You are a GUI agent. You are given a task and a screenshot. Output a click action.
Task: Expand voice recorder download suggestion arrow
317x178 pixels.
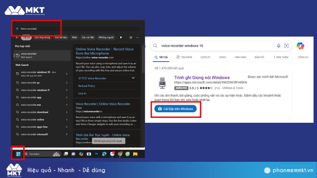click(67, 112)
